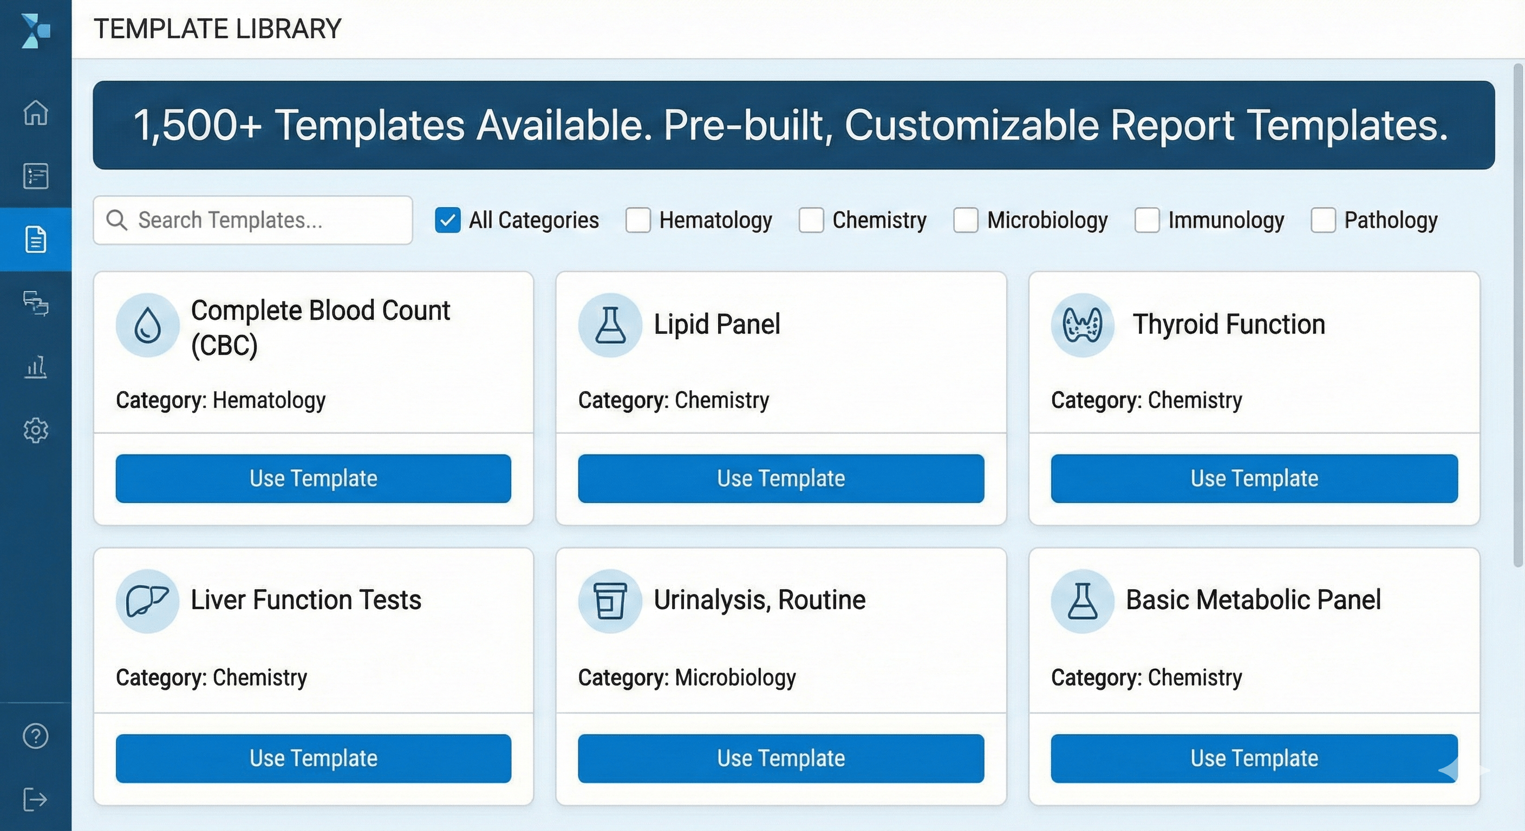Click the liver icon on Liver Function Tests card
This screenshot has height=831, width=1525.
pyautogui.click(x=147, y=600)
